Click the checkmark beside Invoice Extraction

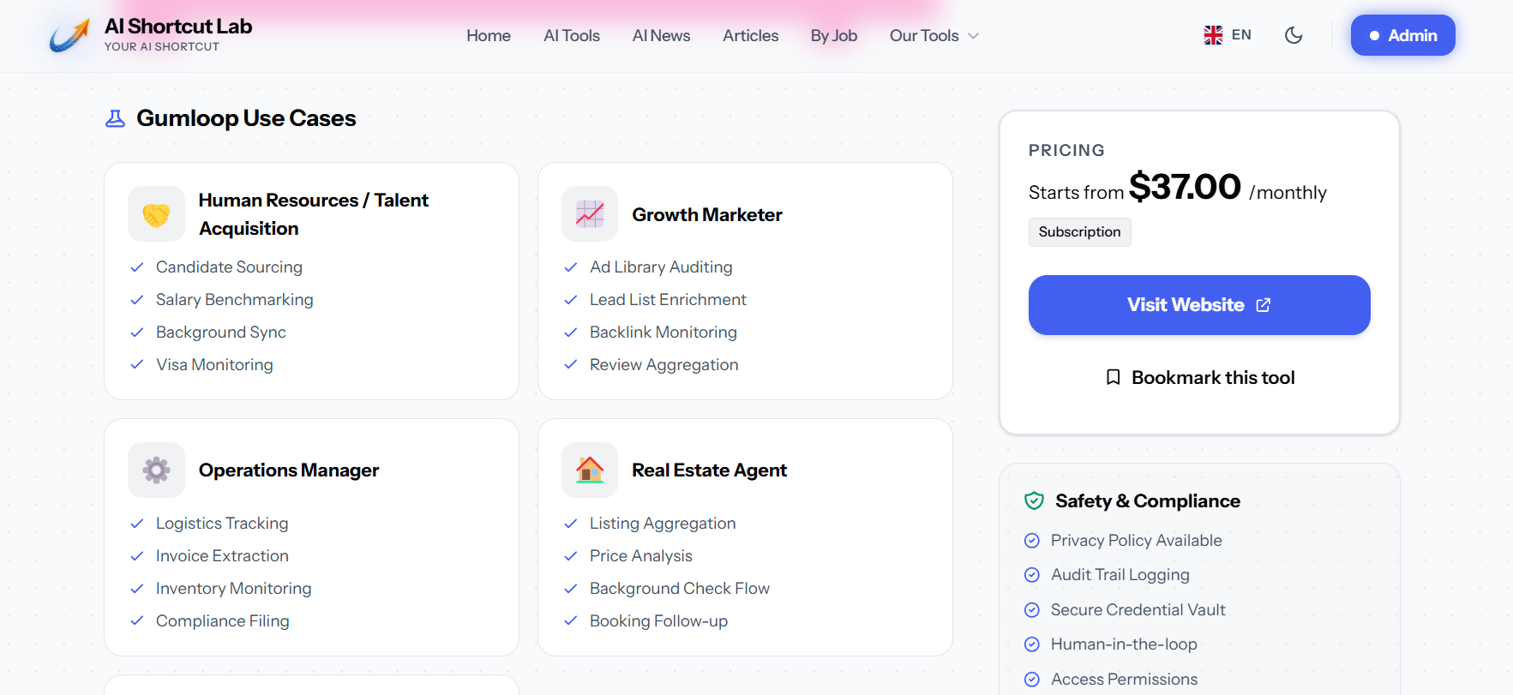click(x=137, y=556)
